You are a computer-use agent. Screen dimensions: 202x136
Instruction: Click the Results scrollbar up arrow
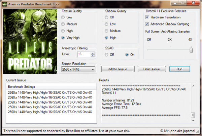[193, 86]
